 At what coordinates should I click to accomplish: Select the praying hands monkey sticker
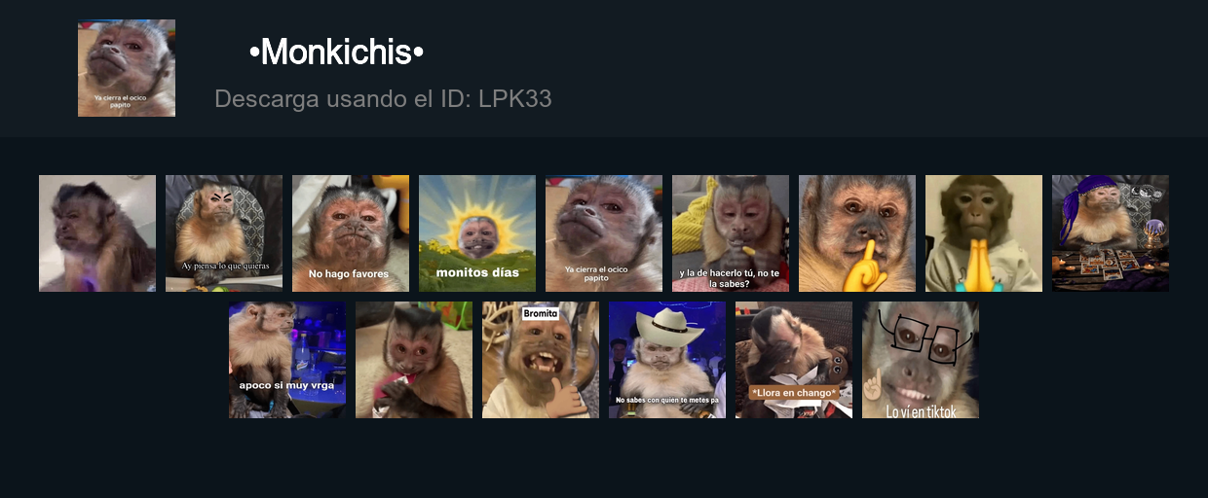click(984, 233)
